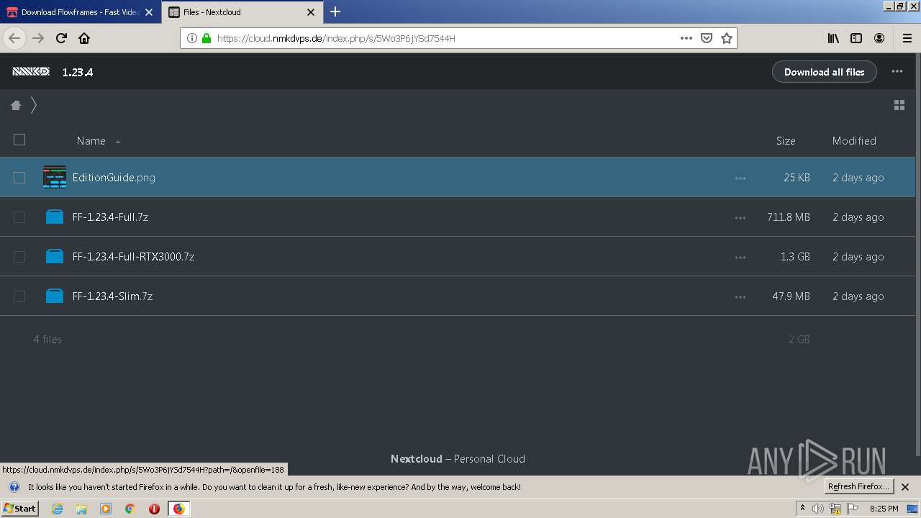Dismiss the Firefox notification bar
The width and height of the screenshot is (921, 518).
[x=905, y=487]
